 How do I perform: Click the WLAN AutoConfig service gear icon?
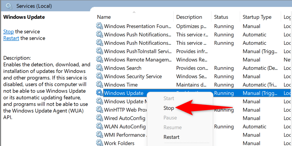pos(100,127)
